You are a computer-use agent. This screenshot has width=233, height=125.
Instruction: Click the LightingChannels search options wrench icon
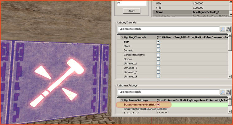point(228,29)
